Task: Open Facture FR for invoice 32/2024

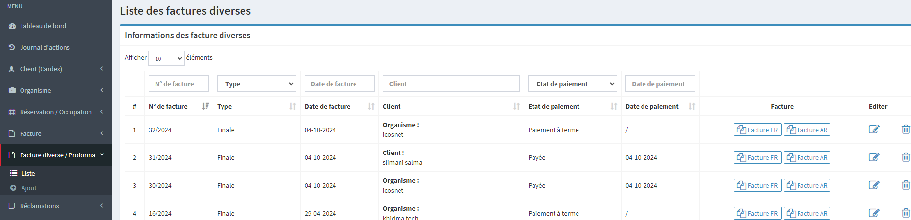Action: (x=757, y=130)
